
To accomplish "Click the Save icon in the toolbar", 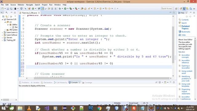I will point(8,9).
